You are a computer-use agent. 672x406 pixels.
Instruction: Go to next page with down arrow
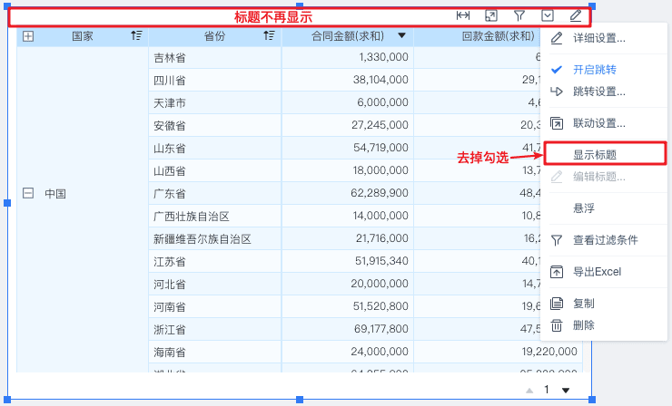[x=566, y=391]
